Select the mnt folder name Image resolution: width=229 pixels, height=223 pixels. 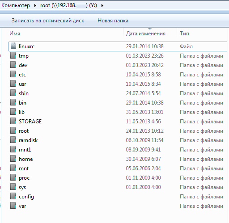pyautogui.click(x=24, y=168)
